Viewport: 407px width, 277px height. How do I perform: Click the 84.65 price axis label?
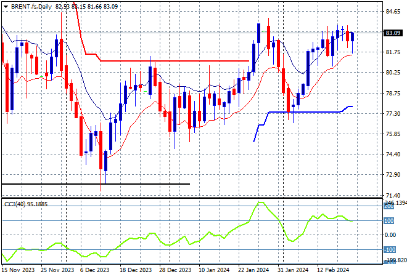tap(392, 12)
